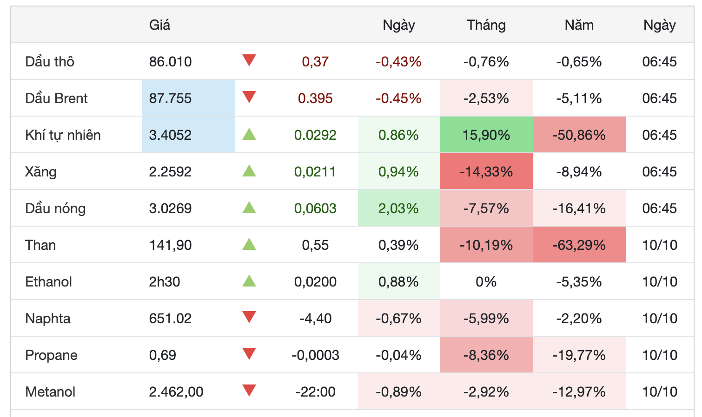Open the Metanol commodity link
Image resolution: width=702 pixels, height=417 pixels.
(x=50, y=392)
